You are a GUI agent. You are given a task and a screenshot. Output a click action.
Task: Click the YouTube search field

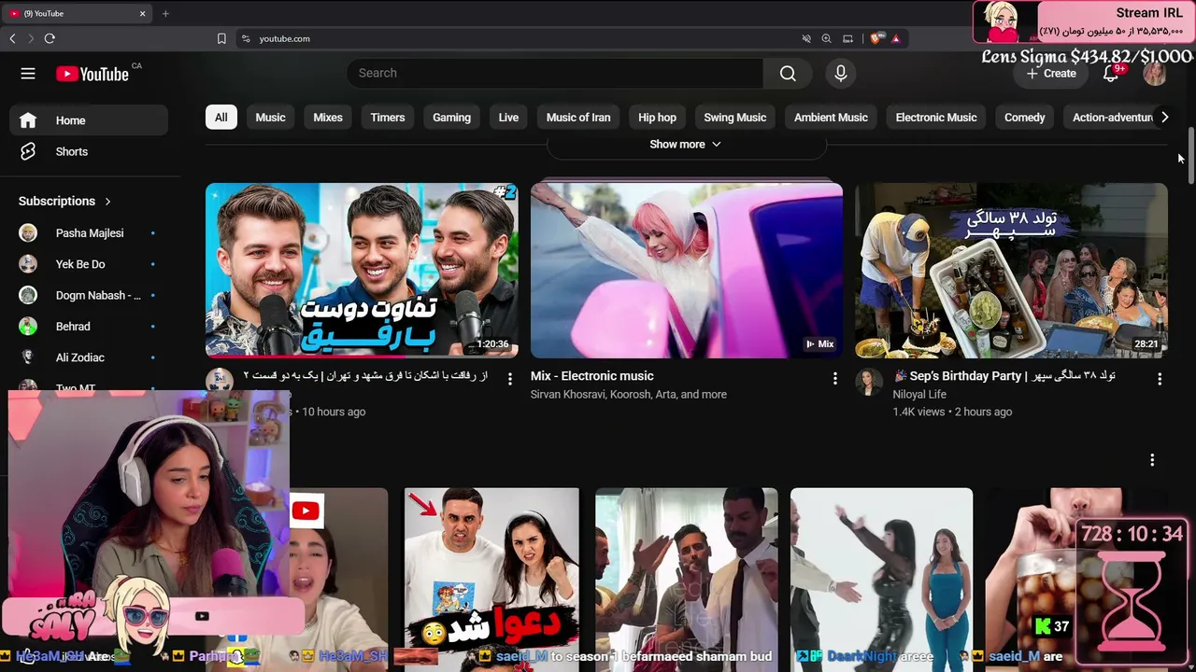(x=555, y=73)
